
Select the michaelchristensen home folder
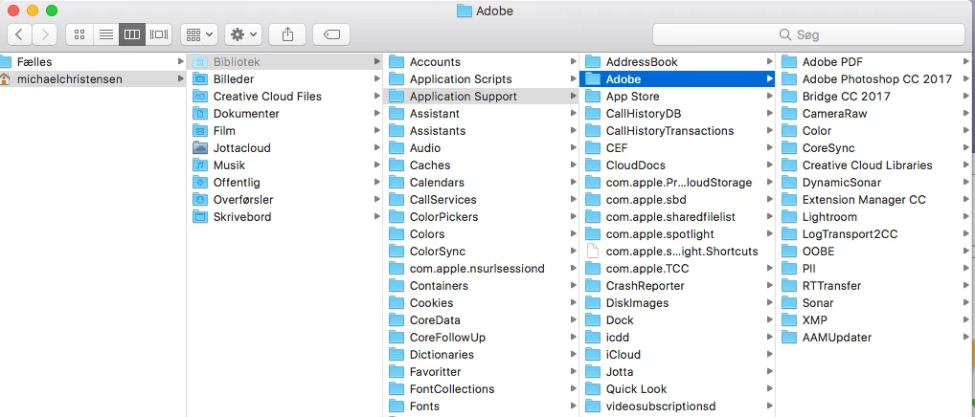click(93, 78)
